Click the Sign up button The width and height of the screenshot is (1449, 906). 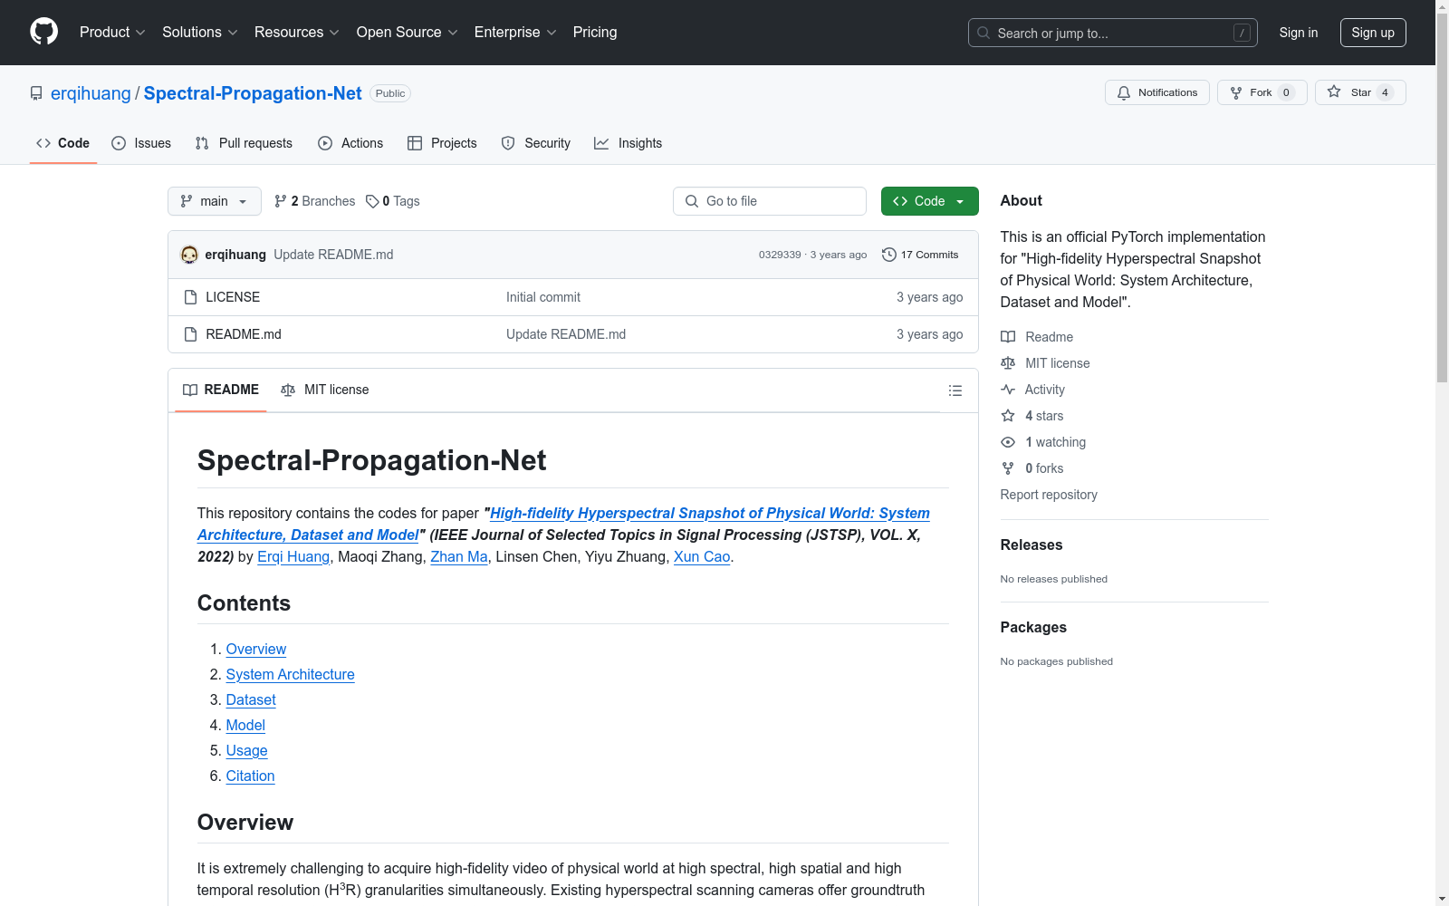(1373, 33)
